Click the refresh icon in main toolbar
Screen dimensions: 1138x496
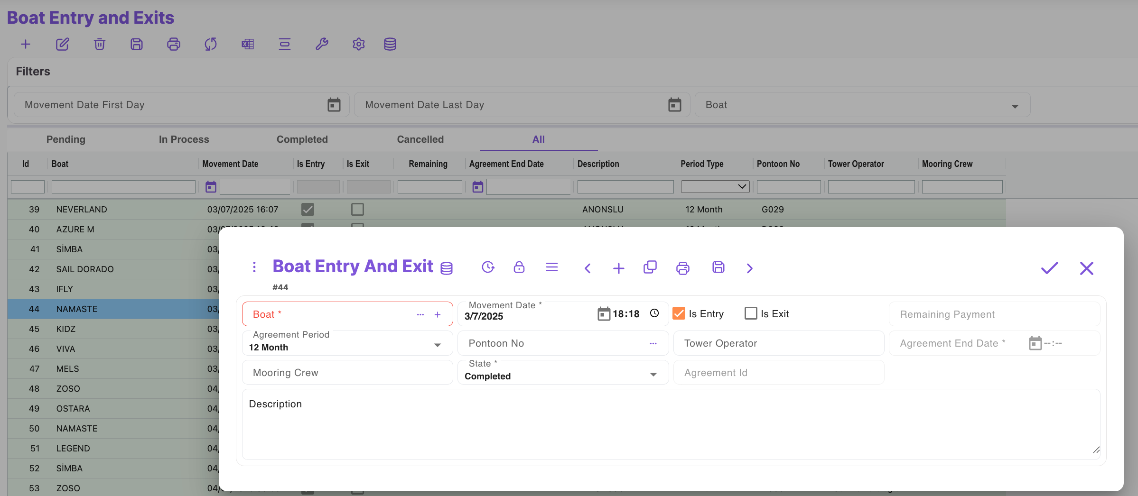coord(211,45)
